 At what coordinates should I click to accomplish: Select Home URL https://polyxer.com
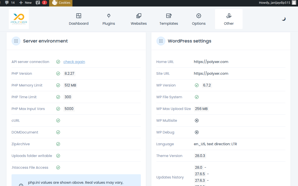[211, 62]
